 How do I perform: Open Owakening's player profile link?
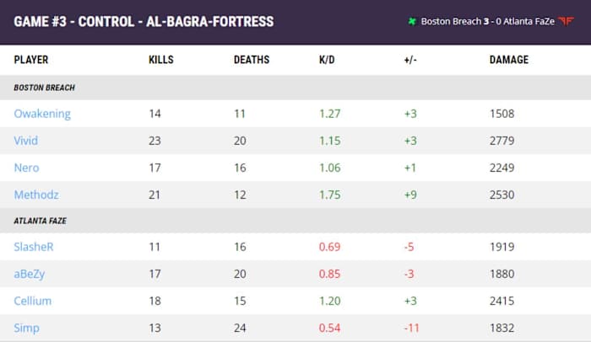click(x=42, y=114)
